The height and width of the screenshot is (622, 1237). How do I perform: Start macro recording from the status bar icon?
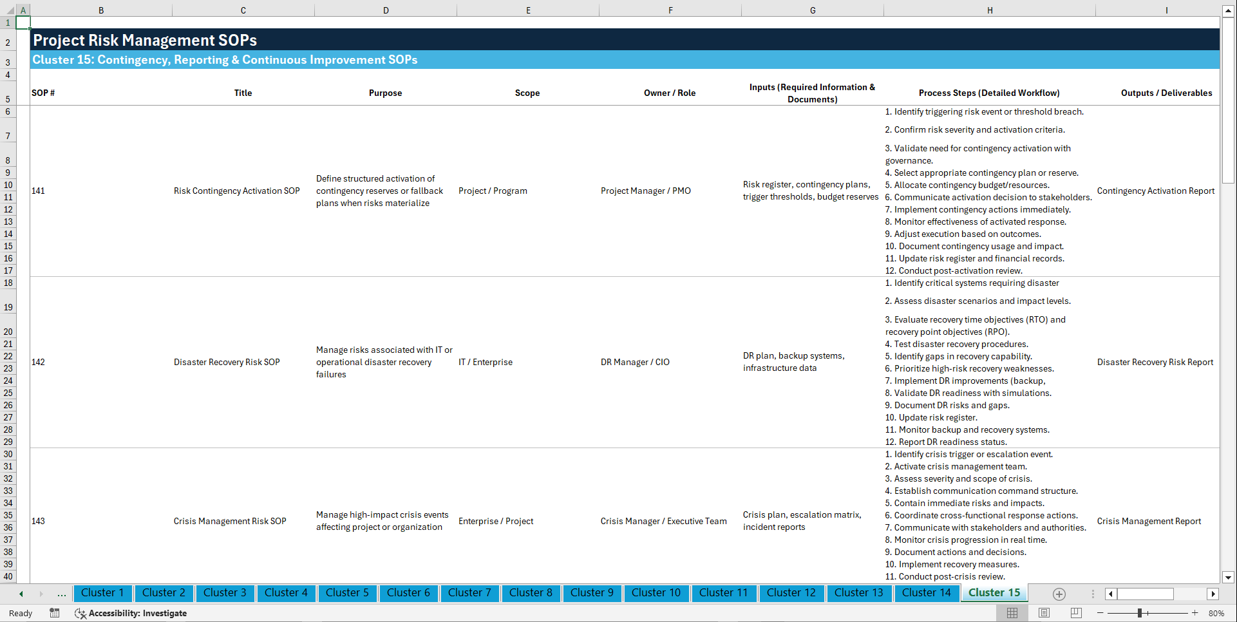(x=54, y=613)
